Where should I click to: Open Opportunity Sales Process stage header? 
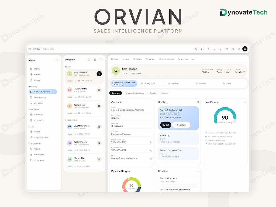[x=123, y=84]
